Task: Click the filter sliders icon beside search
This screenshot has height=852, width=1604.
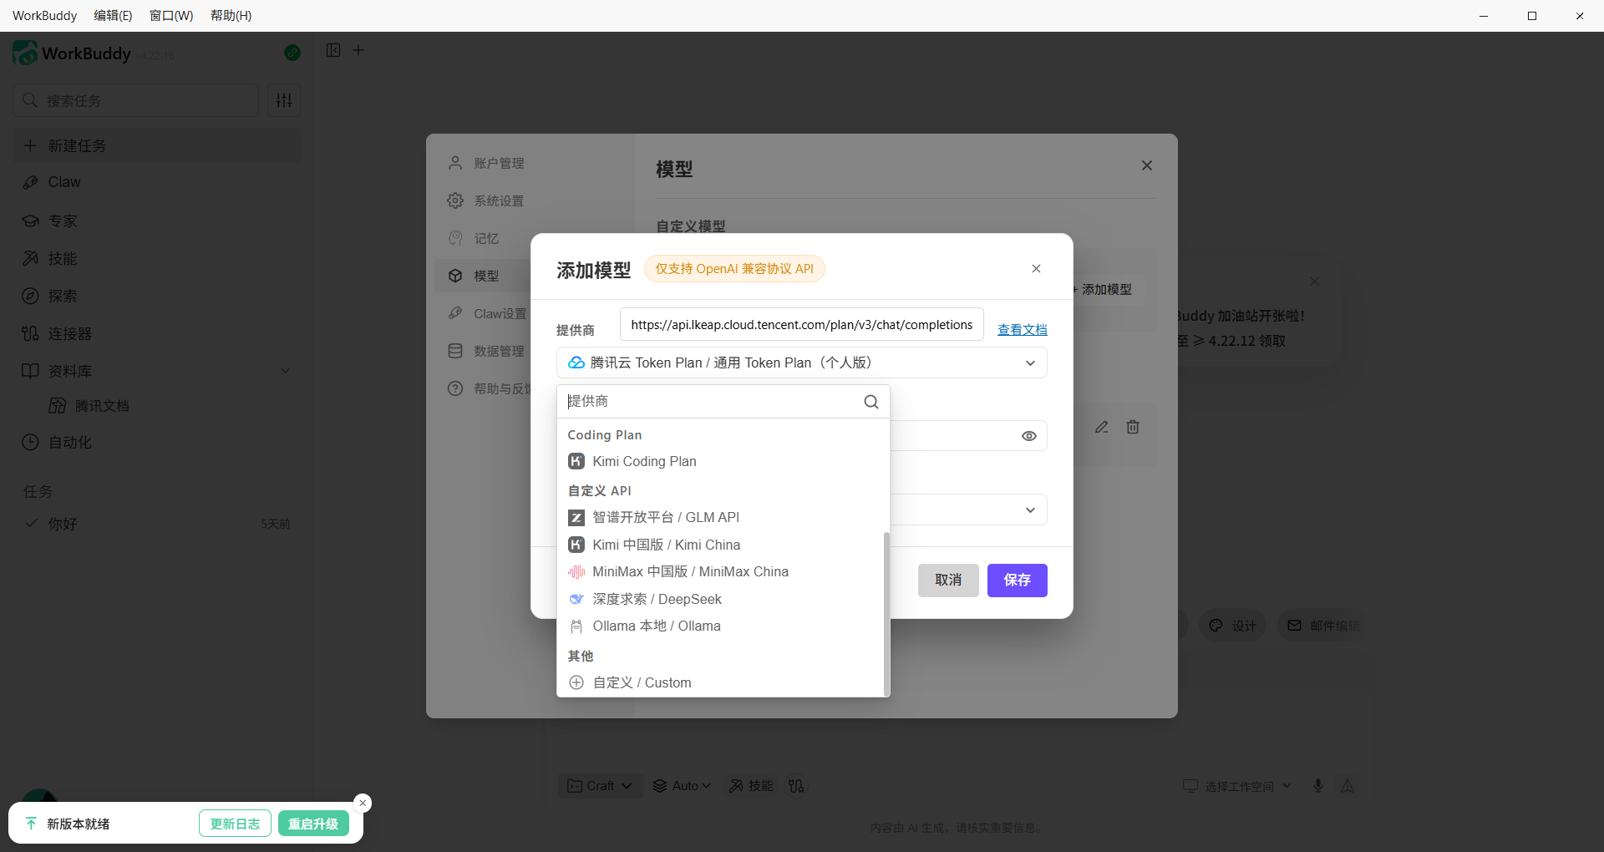Action: coord(284,100)
